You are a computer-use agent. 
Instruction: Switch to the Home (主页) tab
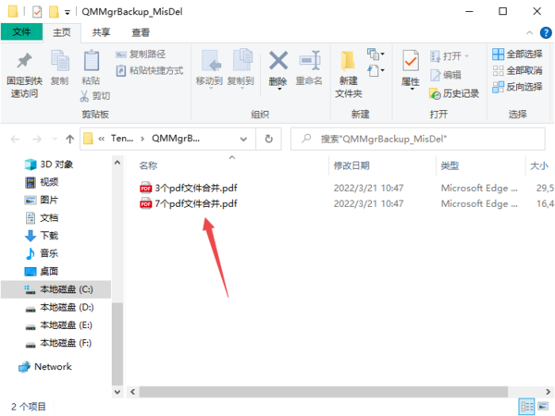(62, 32)
